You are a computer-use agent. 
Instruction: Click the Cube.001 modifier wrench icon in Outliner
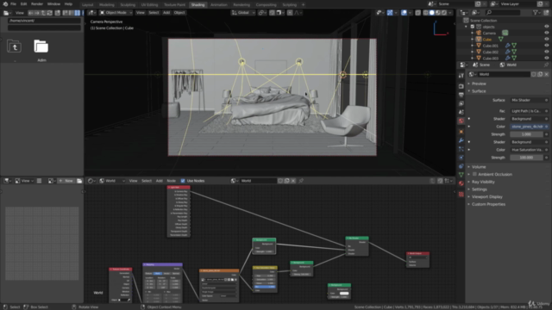tap(507, 46)
